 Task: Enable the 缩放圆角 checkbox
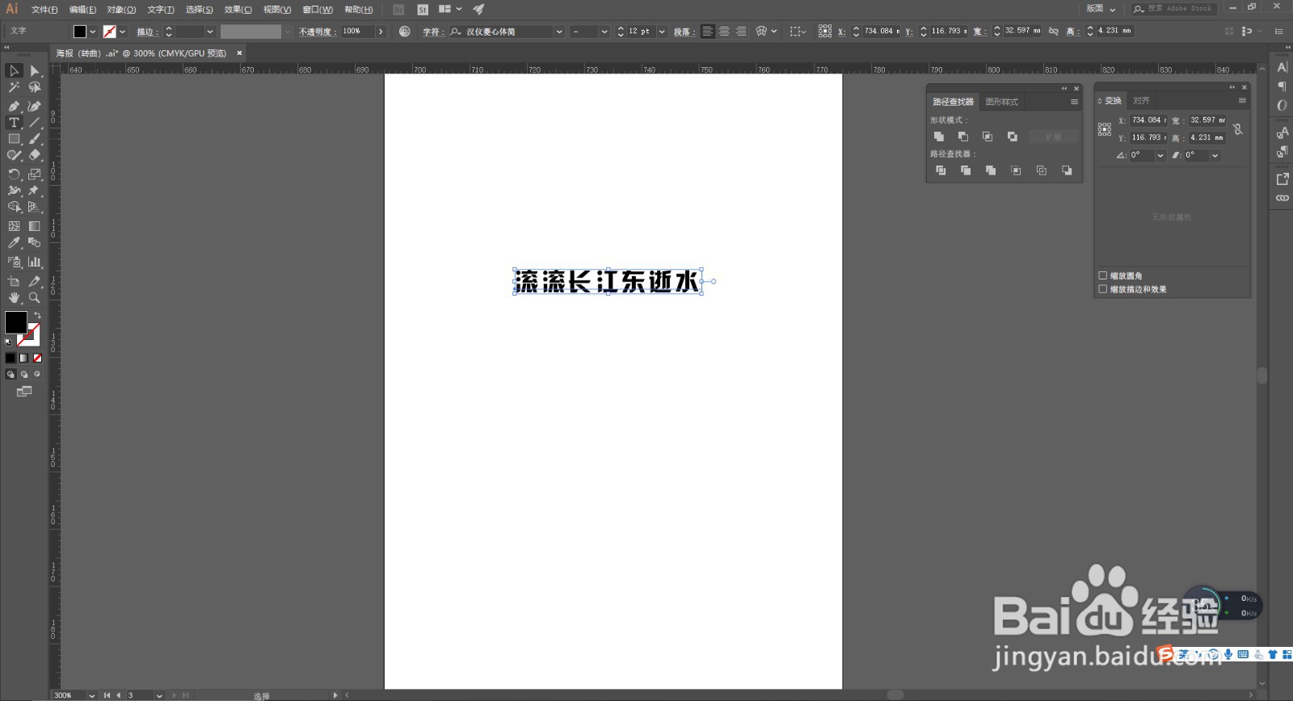click(1103, 275)
